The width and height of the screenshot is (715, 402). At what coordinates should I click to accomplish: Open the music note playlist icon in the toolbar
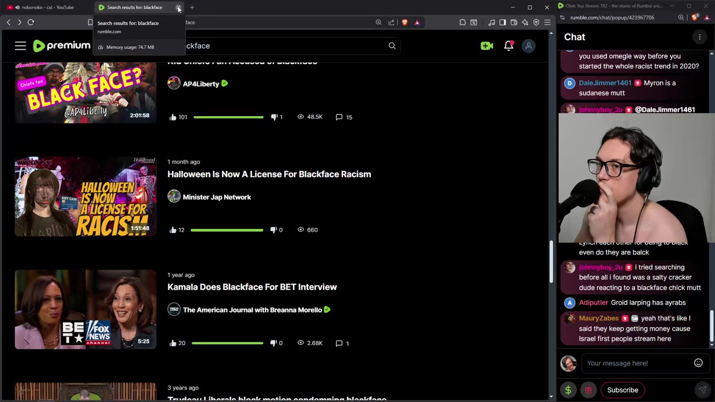492,22
